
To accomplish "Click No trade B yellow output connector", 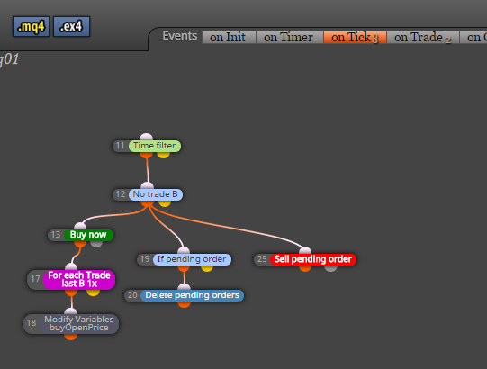I will tap(165, 203).
